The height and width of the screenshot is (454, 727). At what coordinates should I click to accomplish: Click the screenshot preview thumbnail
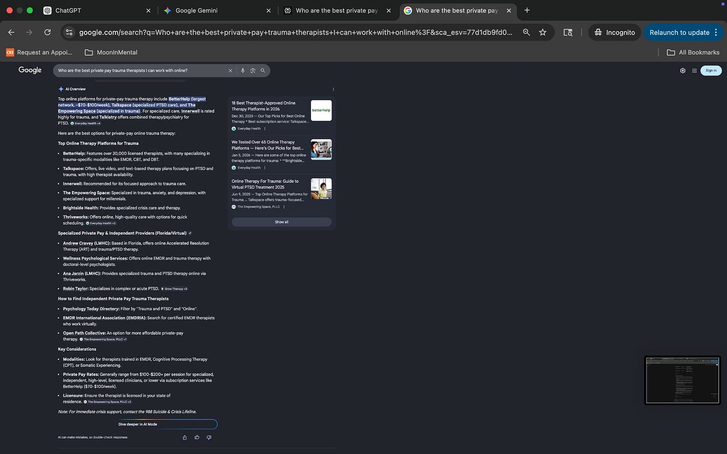pos(682,380)
